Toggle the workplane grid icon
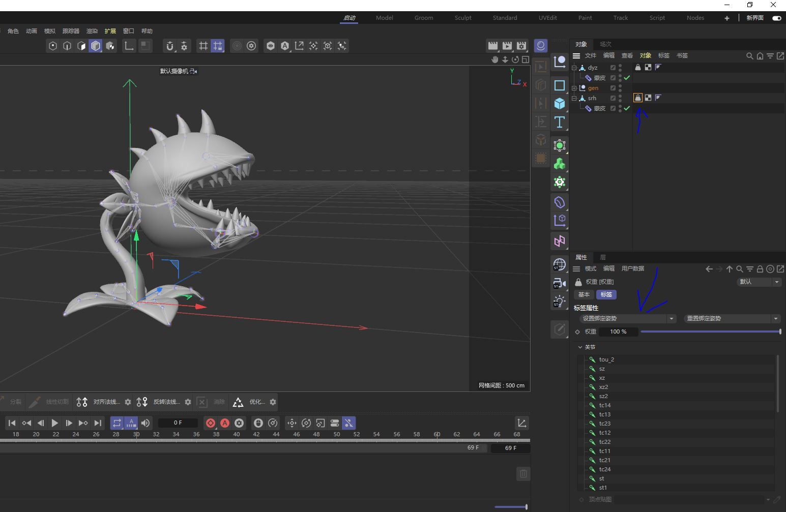 (x=203, y=46)
